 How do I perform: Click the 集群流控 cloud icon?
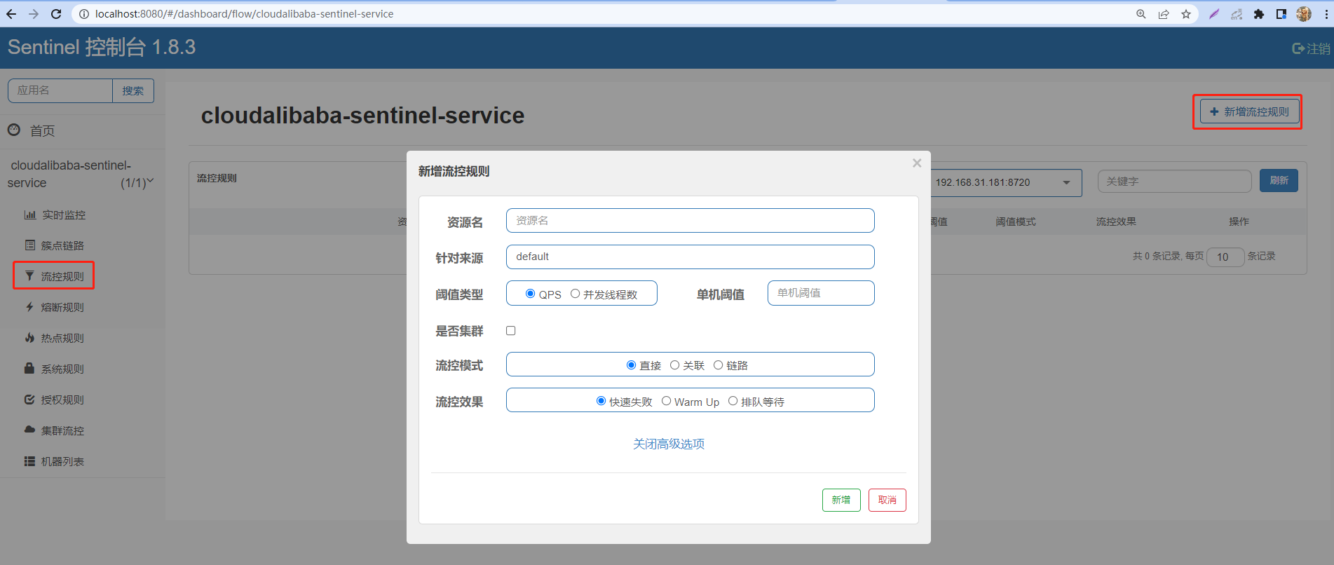coord(29,430)
